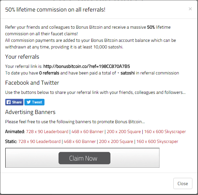Click the '50% lifetime commission' dialog title
198x195 pixels.
pyautogui.click(x=55, y=10)
